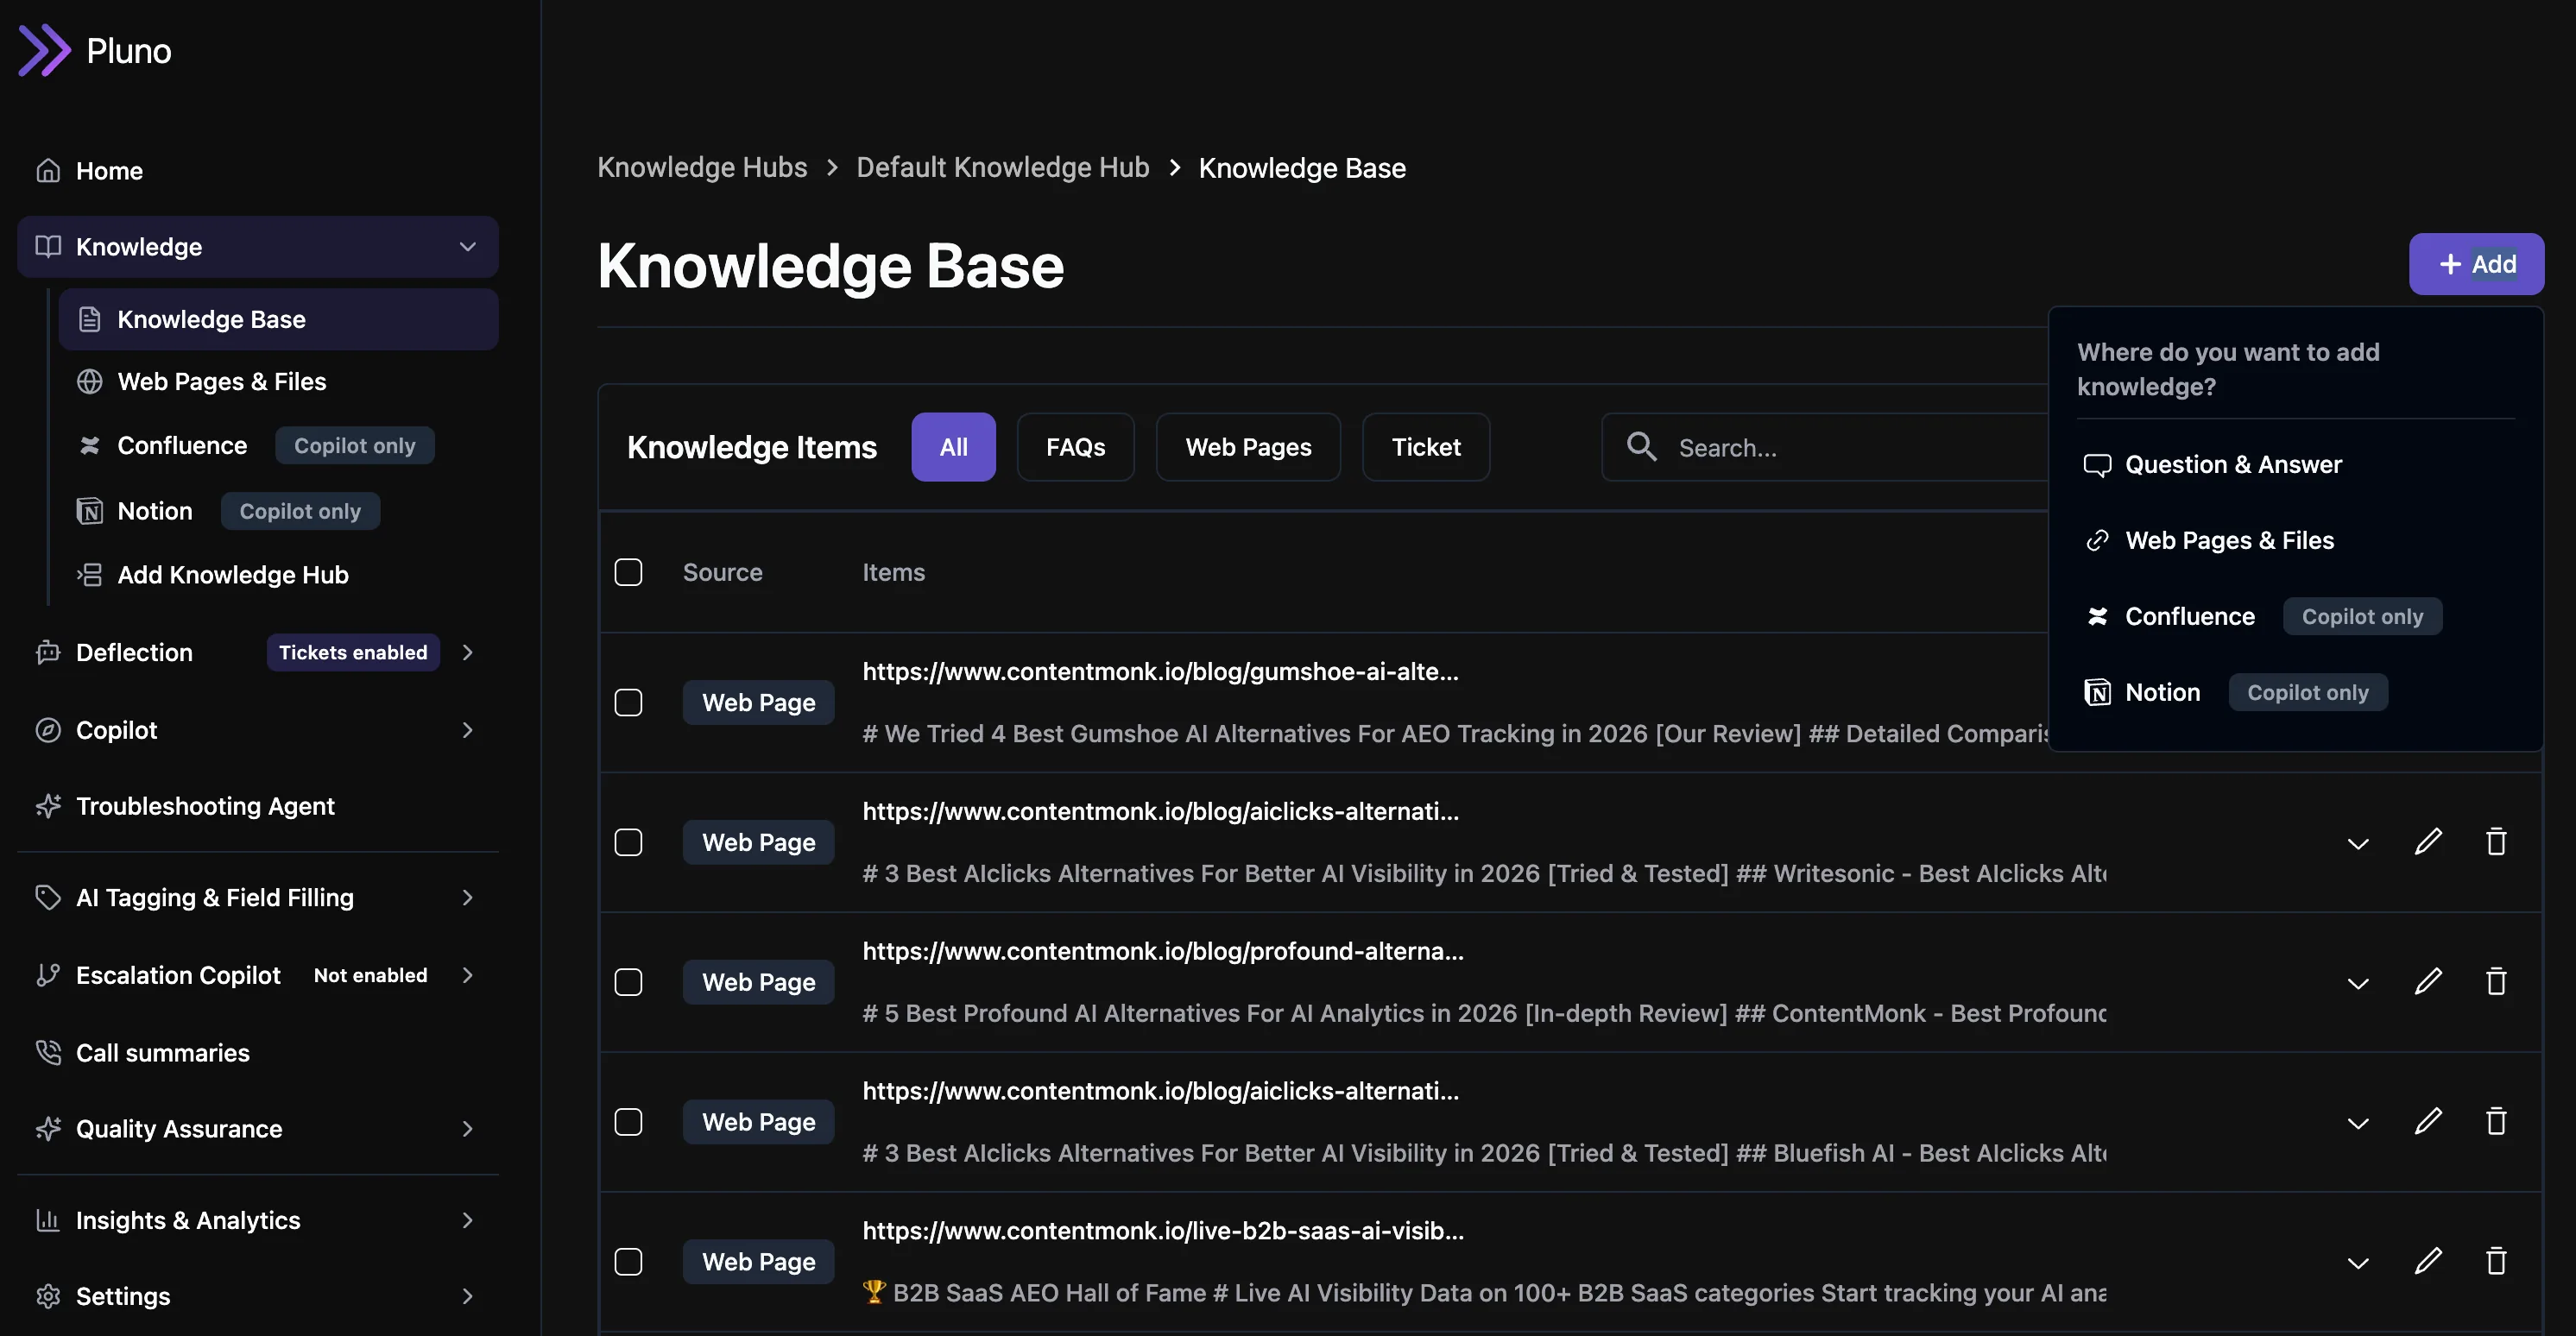Edit the profound-alterna row with pencil icon
This screenshot has width=2576, height=1336.
click(2428, 982)
